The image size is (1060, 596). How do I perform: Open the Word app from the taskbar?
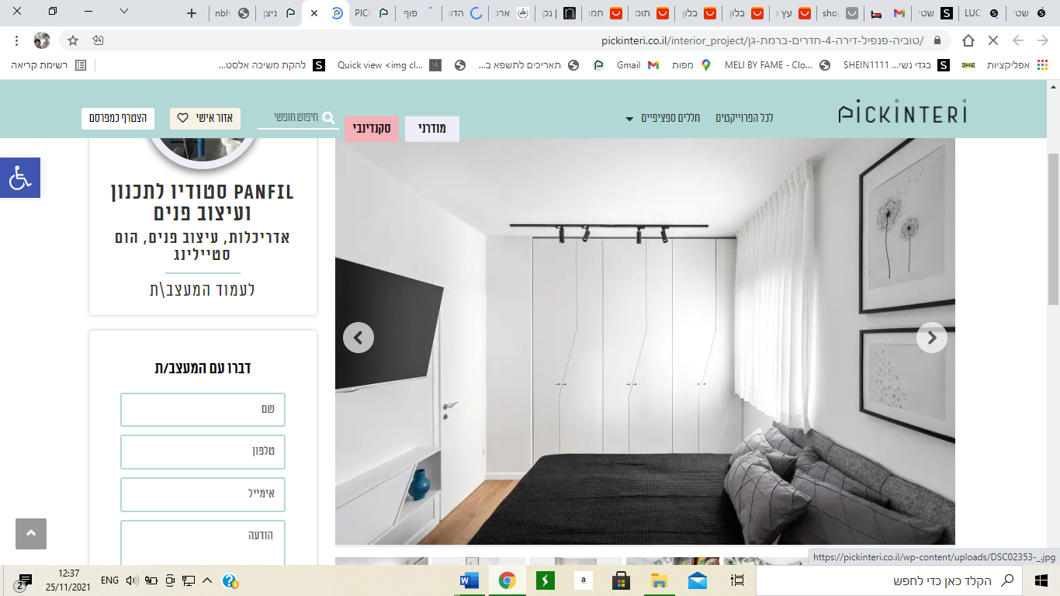[469, 580]
